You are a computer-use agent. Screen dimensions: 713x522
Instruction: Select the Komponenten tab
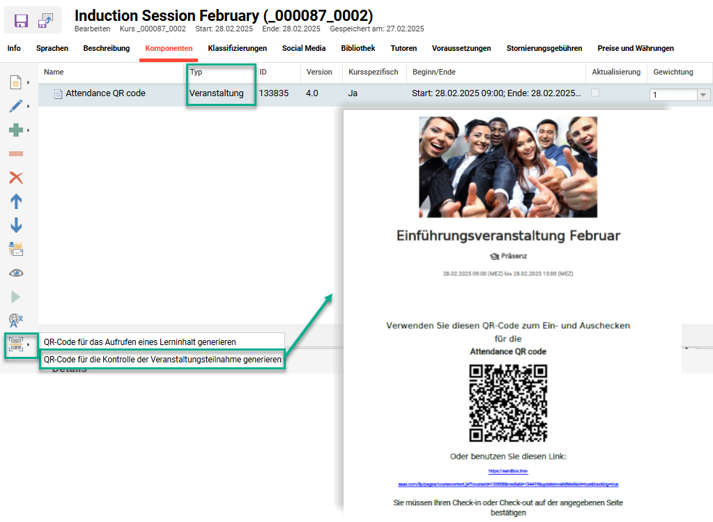pyautogui.click(x=169, y=48)
